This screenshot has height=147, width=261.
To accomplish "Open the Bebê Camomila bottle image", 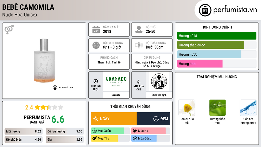I will 44,60.
